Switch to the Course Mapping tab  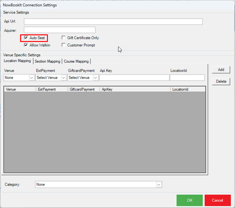tap(76, 62)
